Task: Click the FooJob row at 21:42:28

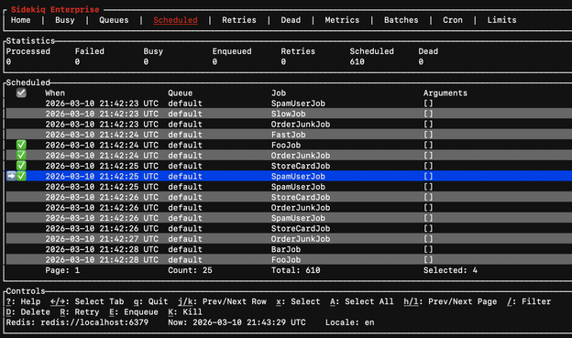Action: (x=289, y=260)
